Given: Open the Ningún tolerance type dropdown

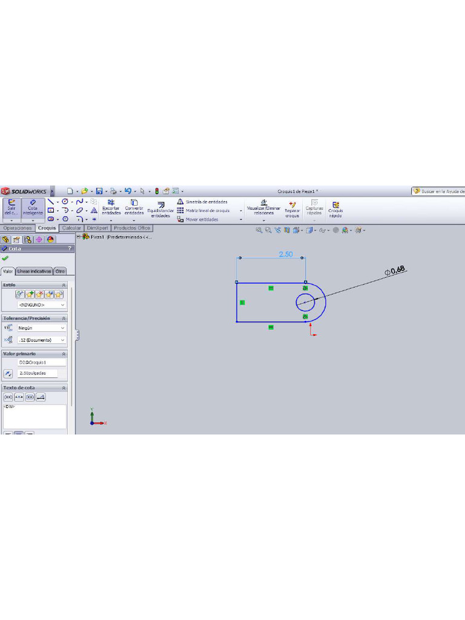Looking at the screenshot, I should click(x=41, y=328).
